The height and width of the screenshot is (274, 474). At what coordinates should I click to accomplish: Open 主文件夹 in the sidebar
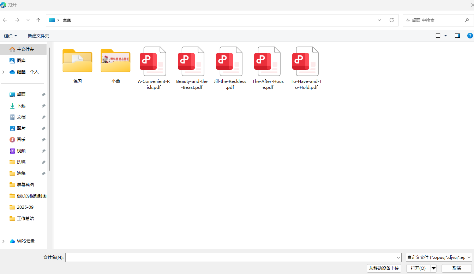pos(23,49)
